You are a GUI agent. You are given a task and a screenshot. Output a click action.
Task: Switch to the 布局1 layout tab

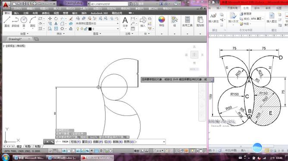pyautogui.click(x=28, y=146)
